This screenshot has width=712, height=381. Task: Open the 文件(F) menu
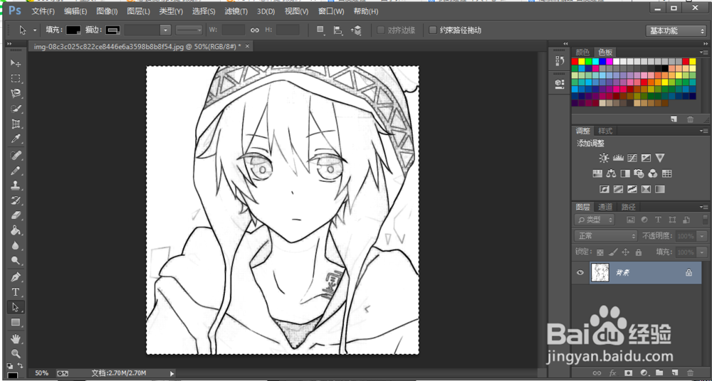click(43, 11)
